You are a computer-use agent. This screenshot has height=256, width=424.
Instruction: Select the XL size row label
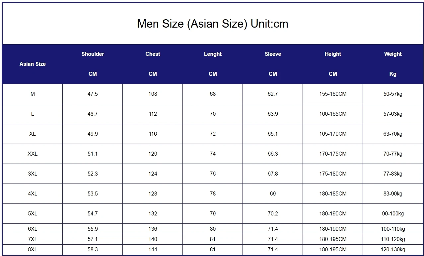[x=32, y=134]
